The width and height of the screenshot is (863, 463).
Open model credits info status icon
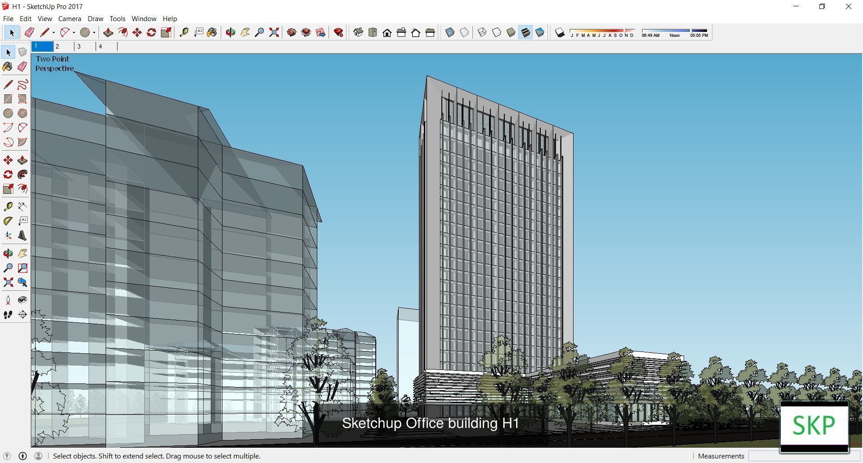click(x=22, y=456)
